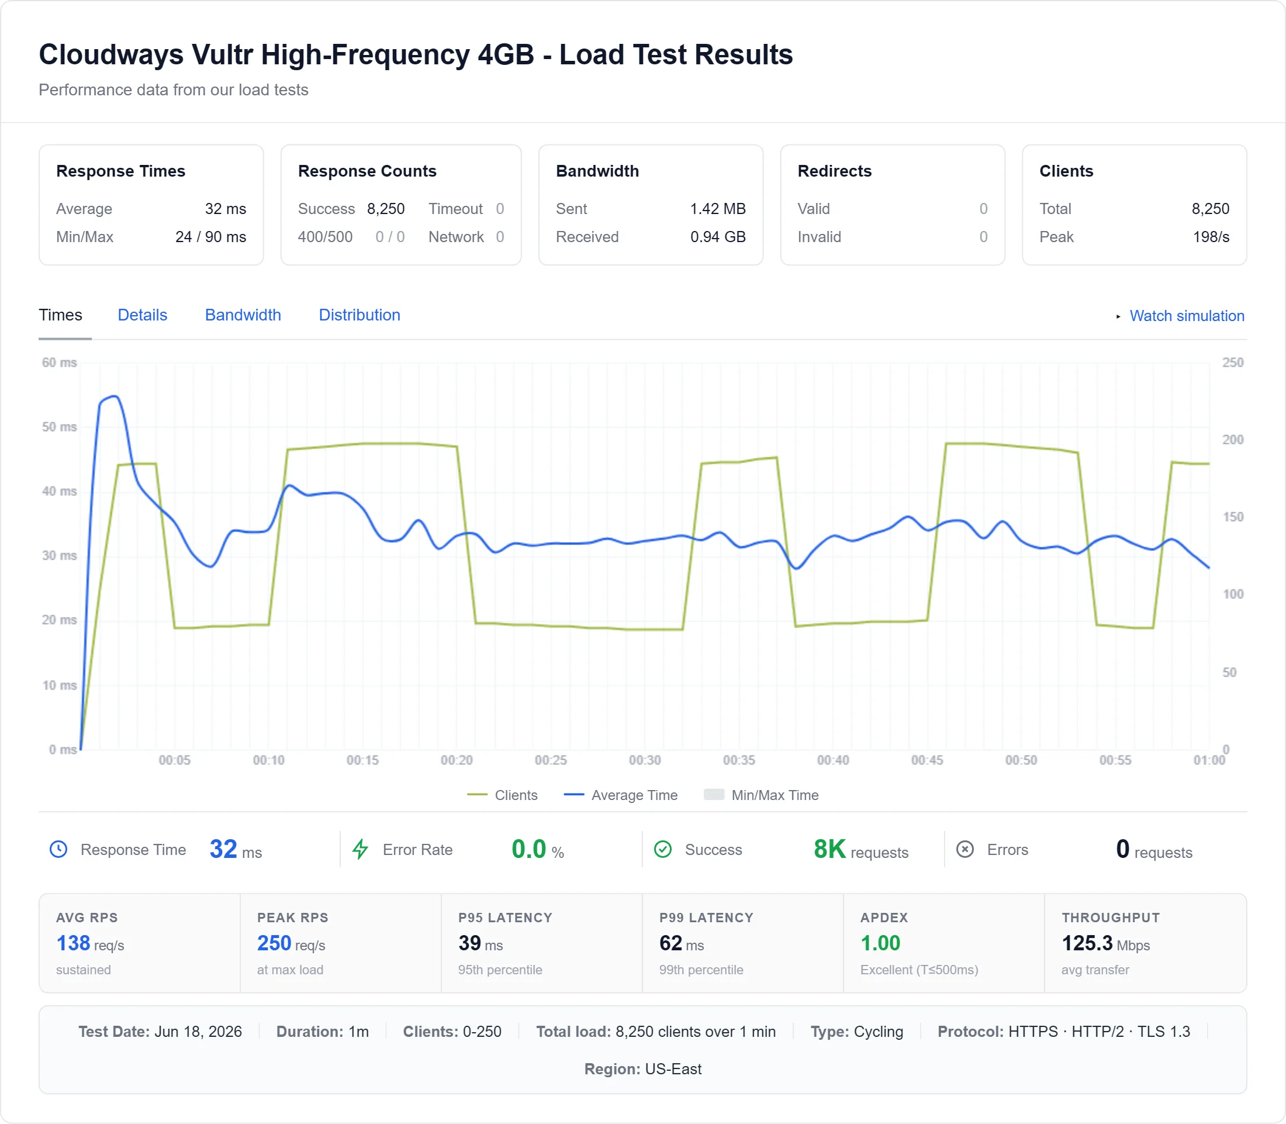Open the Distribution tab
This screenshot has height=1124, width=1286.
click(x=359, y=315)
